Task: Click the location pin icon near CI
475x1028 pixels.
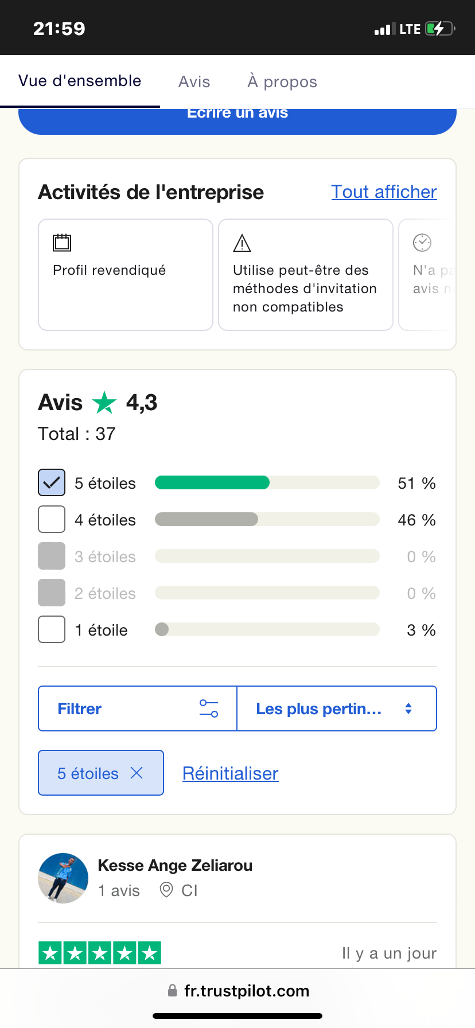Action: [166, 890]
